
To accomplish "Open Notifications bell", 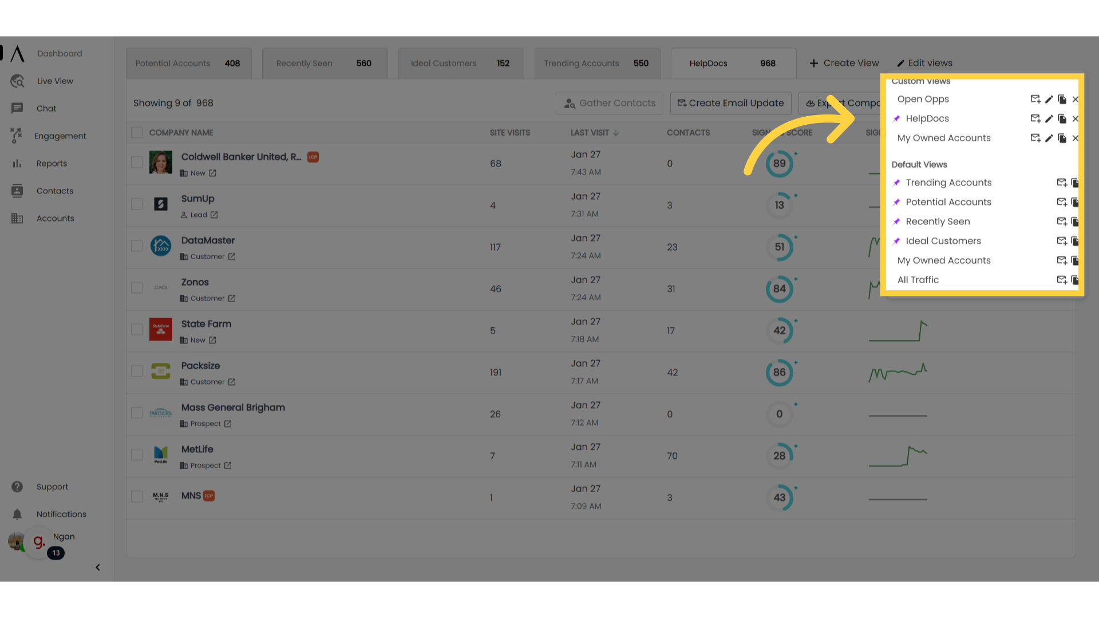I will tap(17, 514).
